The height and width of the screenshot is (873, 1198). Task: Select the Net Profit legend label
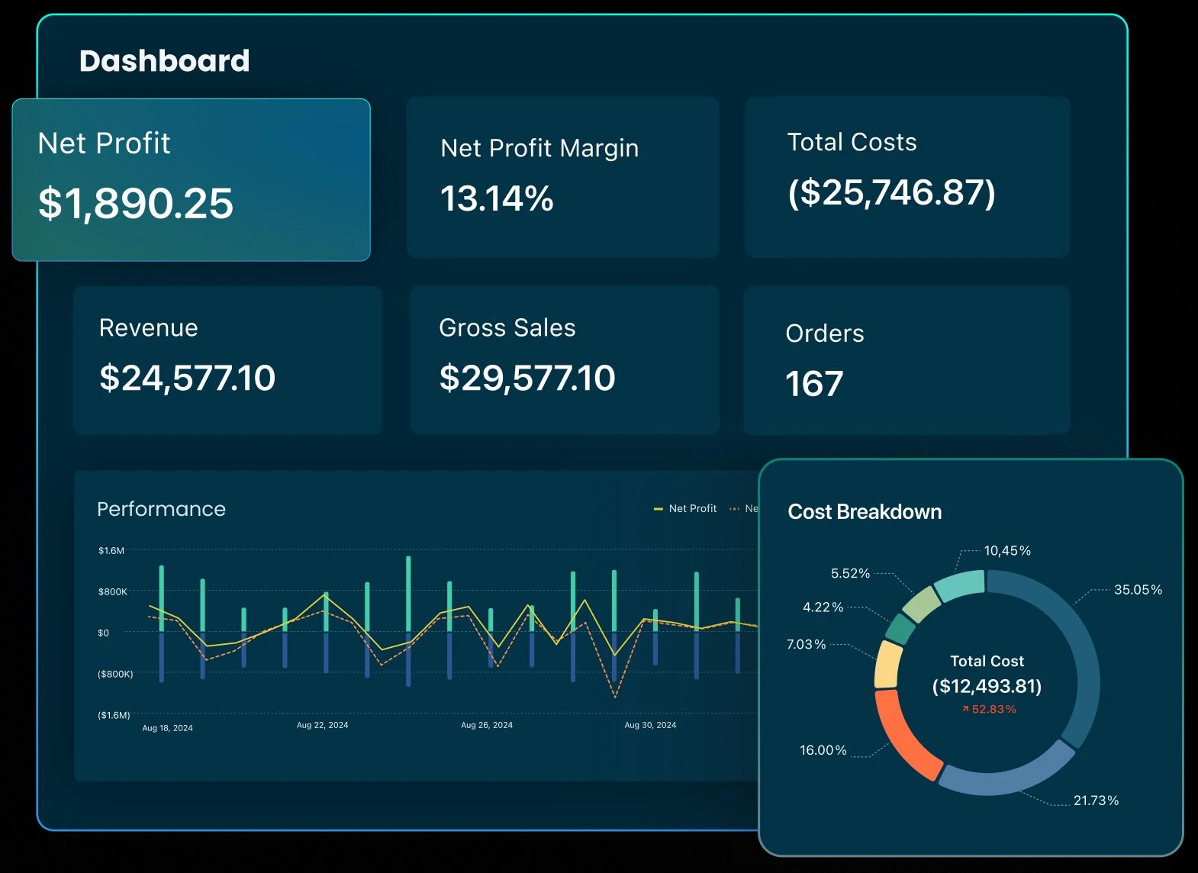point(692,508)
